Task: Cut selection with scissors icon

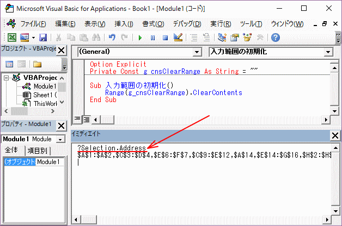Action: pos(58,37)
